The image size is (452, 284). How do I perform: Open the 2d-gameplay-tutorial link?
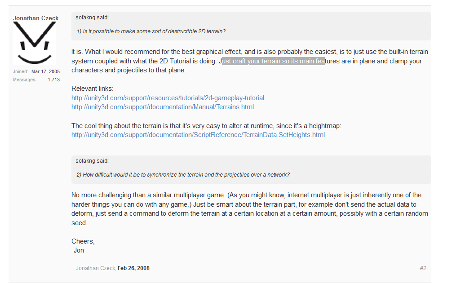pos(168,98)
